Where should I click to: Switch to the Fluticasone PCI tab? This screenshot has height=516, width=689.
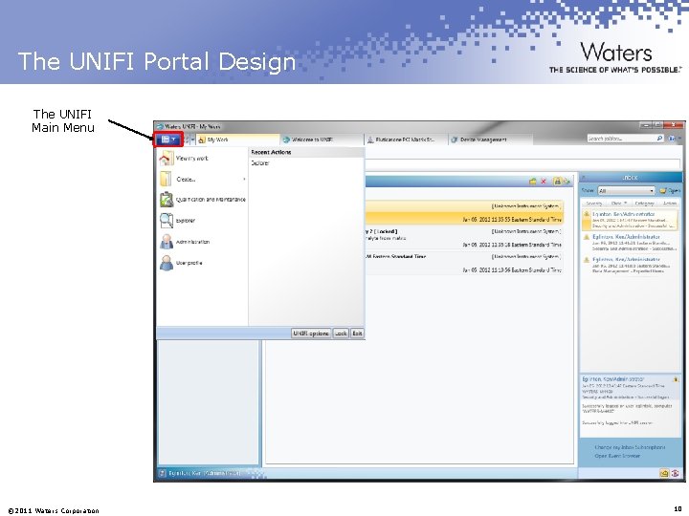click(x=406, y=140)
